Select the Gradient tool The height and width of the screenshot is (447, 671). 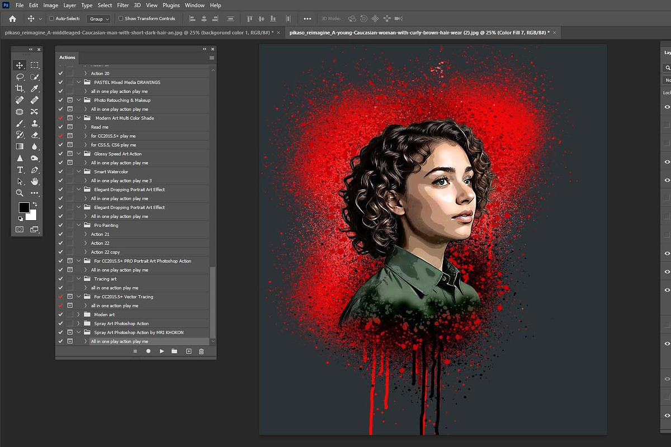tap(20, 146)
